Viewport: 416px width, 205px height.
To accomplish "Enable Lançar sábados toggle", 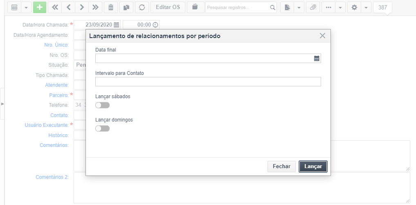I will pos(102,106).
